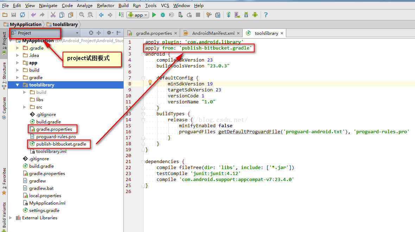Click the Replace icon in toolbar
The height and width of the screenshot is (232, 415).
click(90, 15)
